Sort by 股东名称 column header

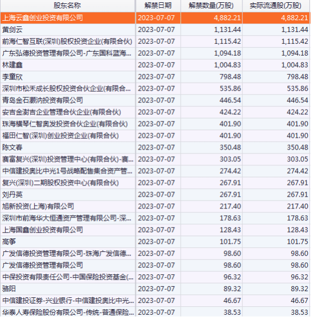click(x=68, y=6)
